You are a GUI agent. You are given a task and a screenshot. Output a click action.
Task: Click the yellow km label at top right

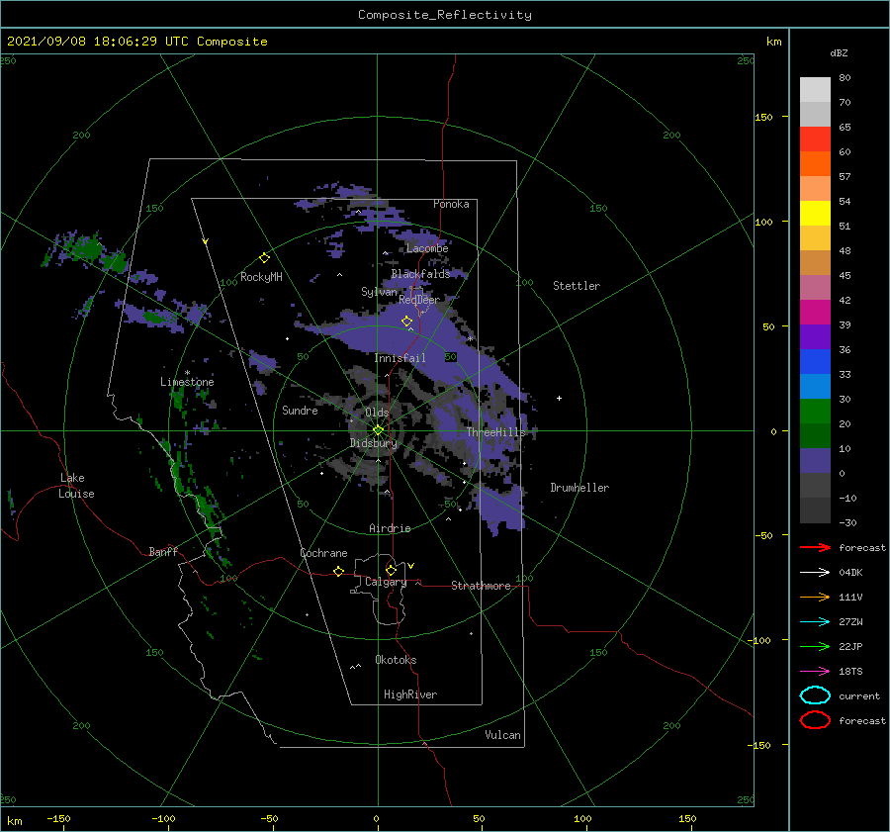click(773, 42)
